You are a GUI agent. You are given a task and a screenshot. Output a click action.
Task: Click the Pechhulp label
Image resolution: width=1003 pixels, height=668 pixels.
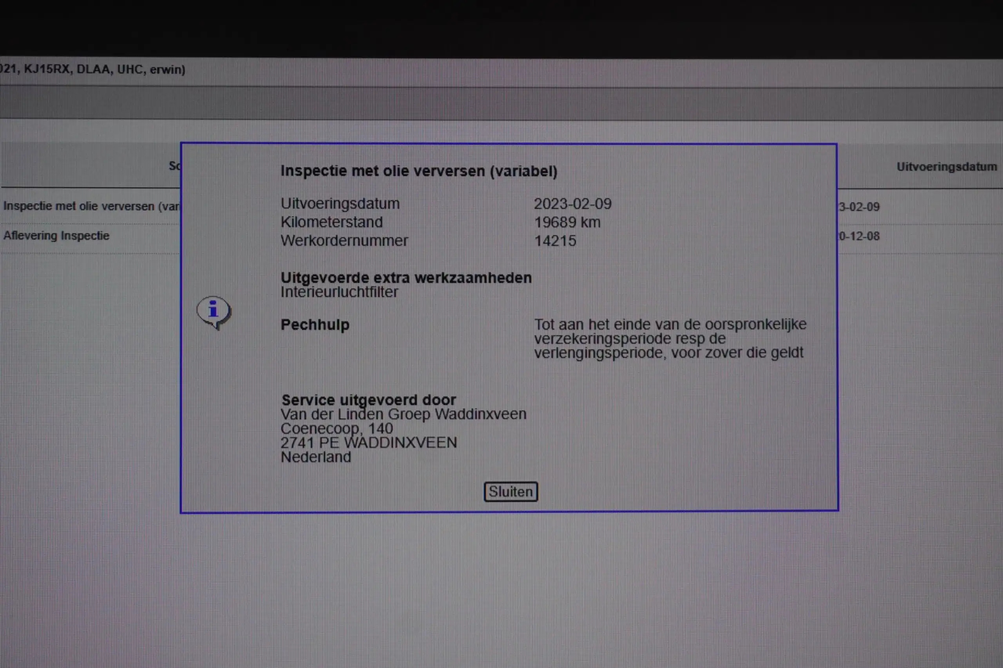315,325
